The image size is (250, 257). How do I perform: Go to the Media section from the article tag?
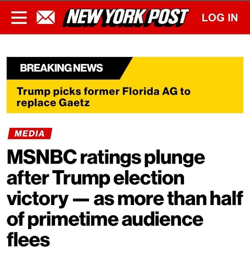pos(30,133)
